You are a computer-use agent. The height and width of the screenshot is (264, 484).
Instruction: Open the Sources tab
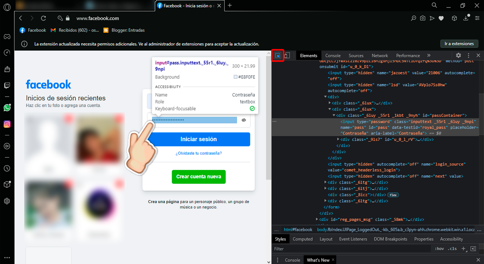click(x=356, y=55)
